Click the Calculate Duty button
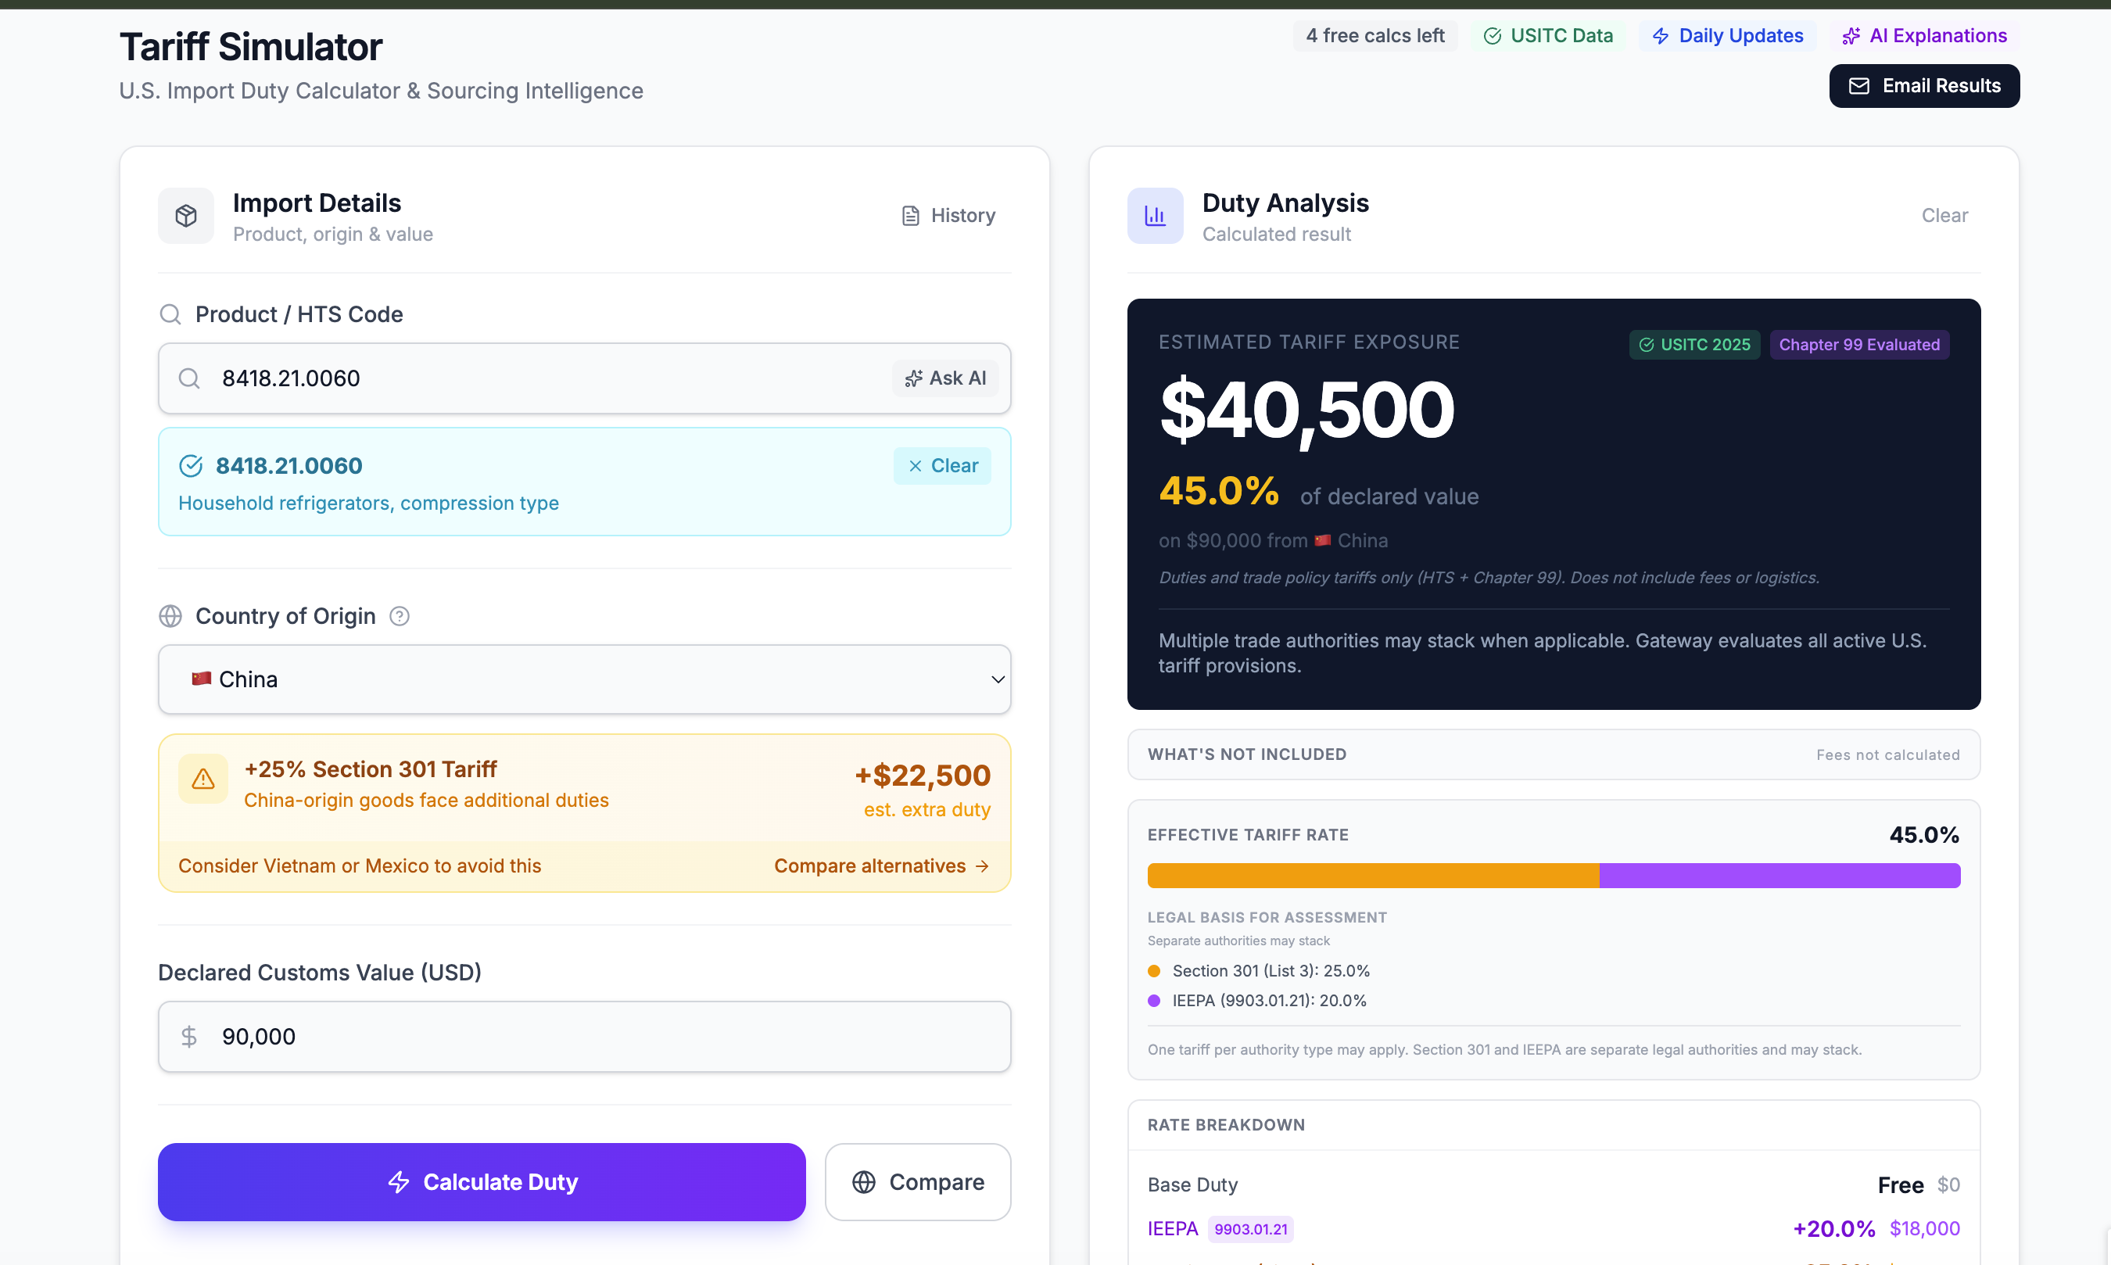Viewport: 2111px width, 1265px height. 482,1182
